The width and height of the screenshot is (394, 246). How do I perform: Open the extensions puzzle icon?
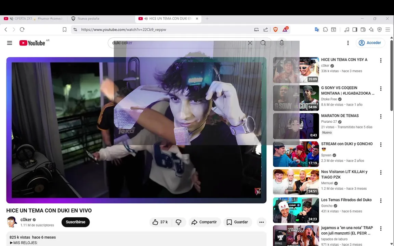pyautogui.click(x=325, y=30)
